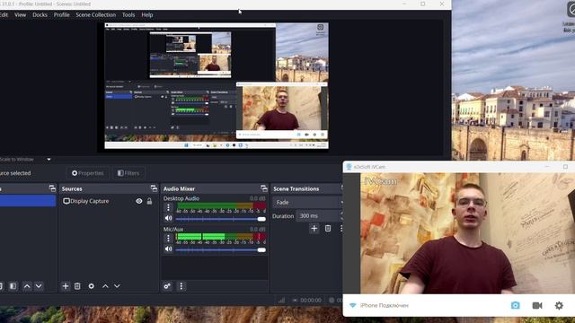The width and height of the screenshot is (575, 323).
Task: Open iVCam settings gear
Action: pyautogui.click(x=559, y=305)
